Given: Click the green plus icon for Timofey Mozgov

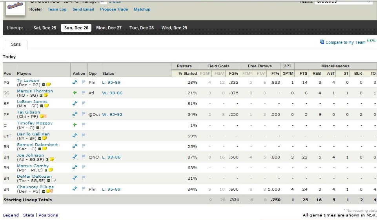Looking at the screenshot, I should tap(75, 124).
